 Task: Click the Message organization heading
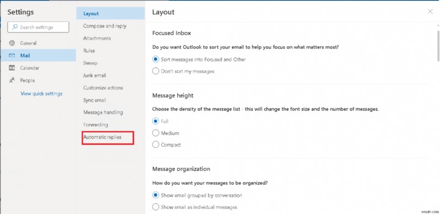[181, 169]
